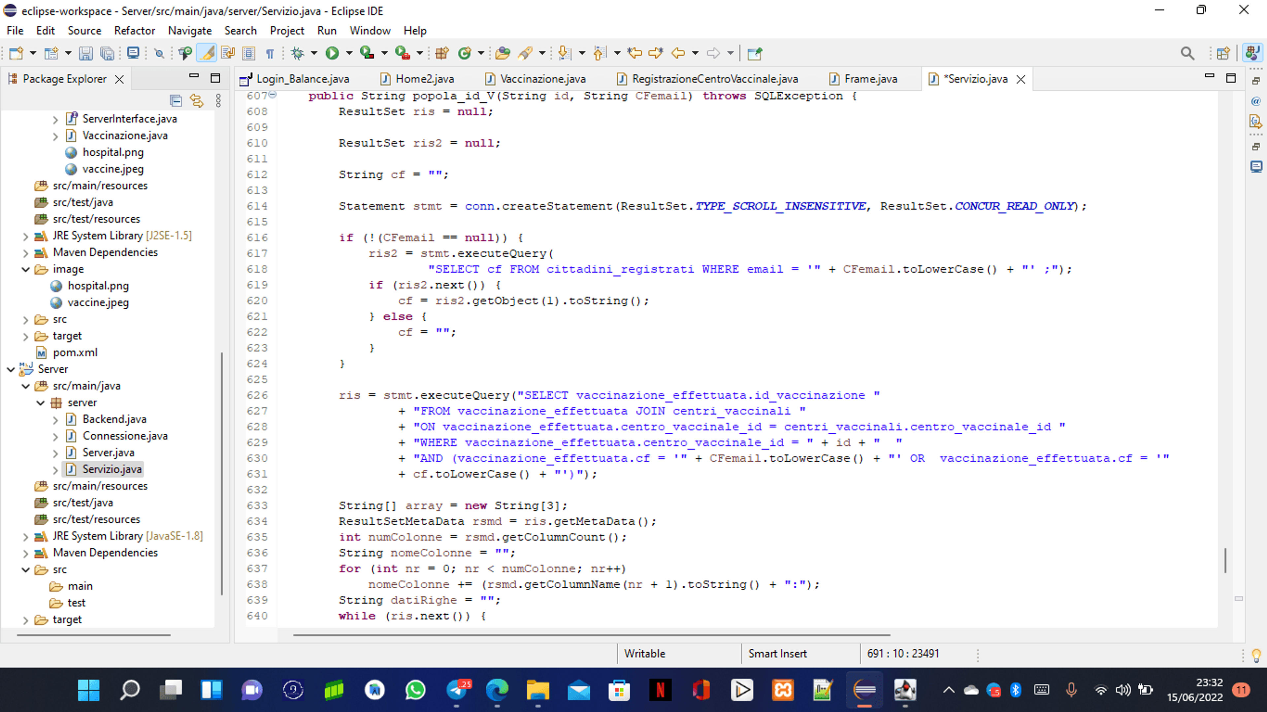Image resolution: width=1267 pixels, height=712 pixels.
Task: Toggle Block Selection Mode icon
Action: pos(249,53)
